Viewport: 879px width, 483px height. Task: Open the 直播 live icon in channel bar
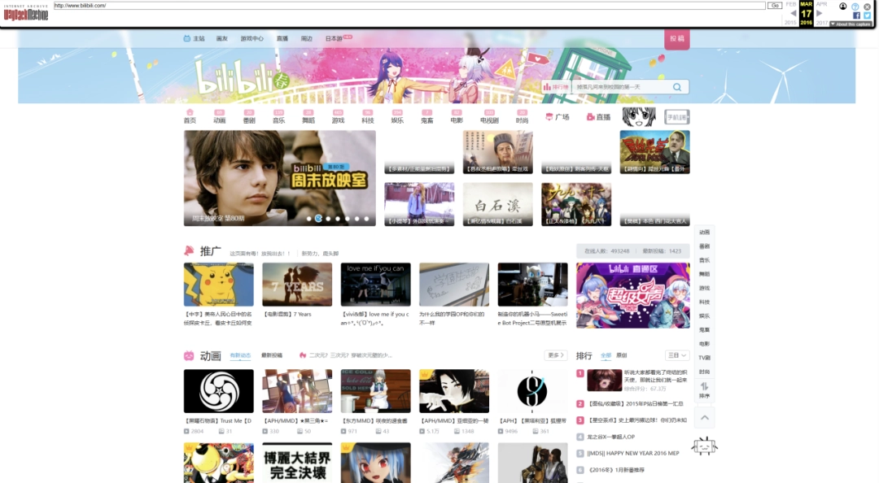point(598,117)
